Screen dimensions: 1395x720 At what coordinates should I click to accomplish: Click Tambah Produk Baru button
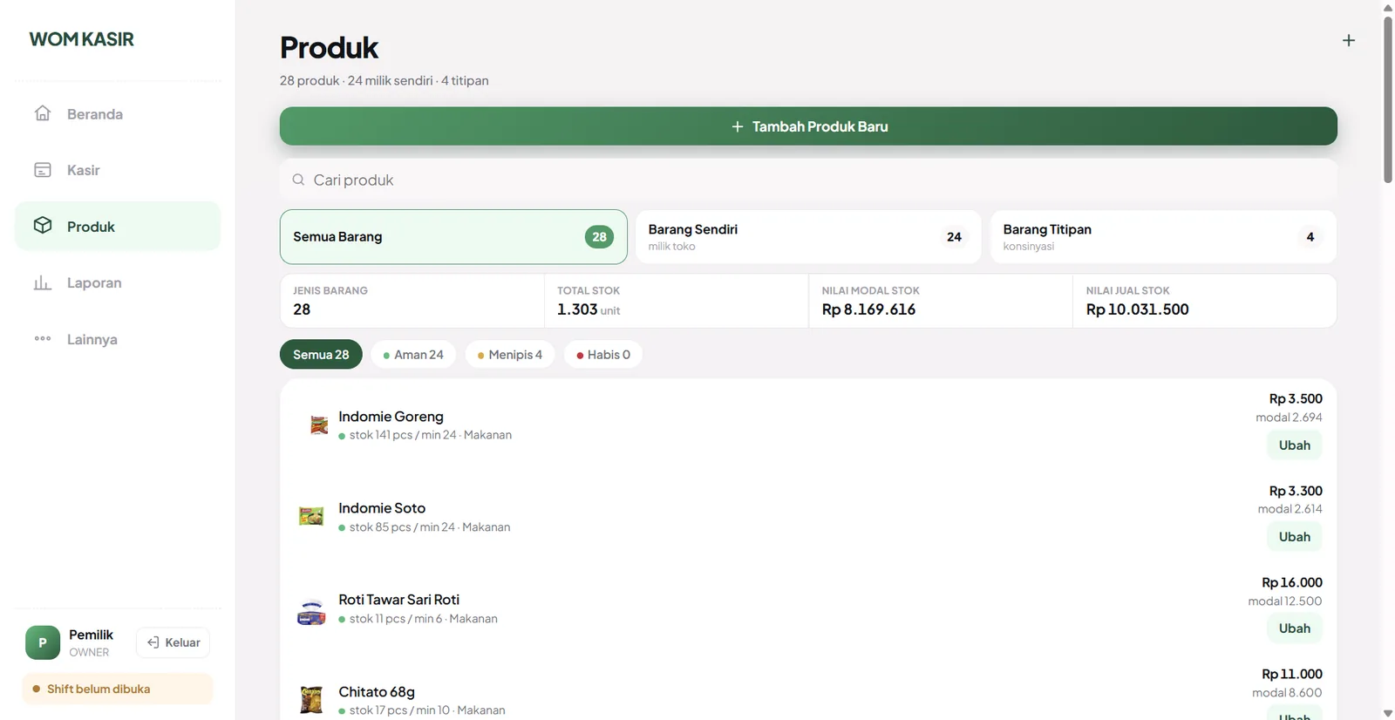808,126
